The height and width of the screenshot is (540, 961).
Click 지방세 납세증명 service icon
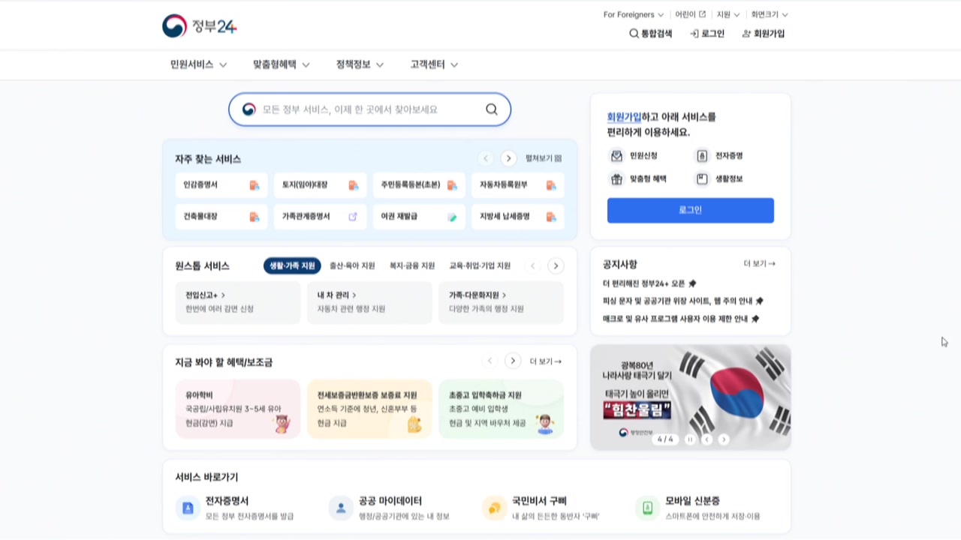[x=551, y=217]
